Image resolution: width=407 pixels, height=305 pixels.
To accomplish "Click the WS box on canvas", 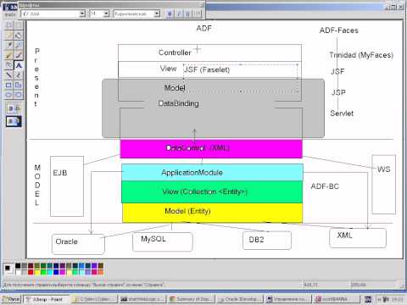I will click(x=383, y=185).
